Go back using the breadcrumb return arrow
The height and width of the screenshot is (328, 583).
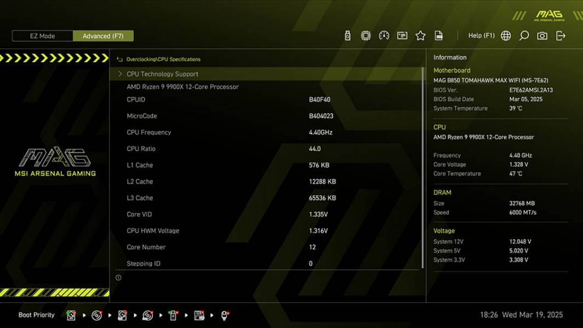pyautogui.click(x=120, y=60)
